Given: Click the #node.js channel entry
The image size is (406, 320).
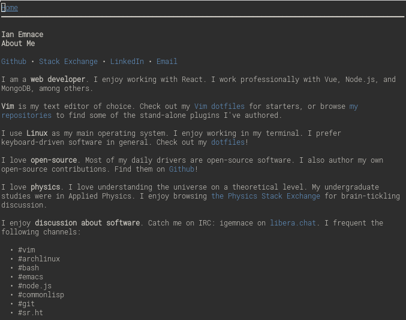Looking at the screenshot, I should click(35, 286).
